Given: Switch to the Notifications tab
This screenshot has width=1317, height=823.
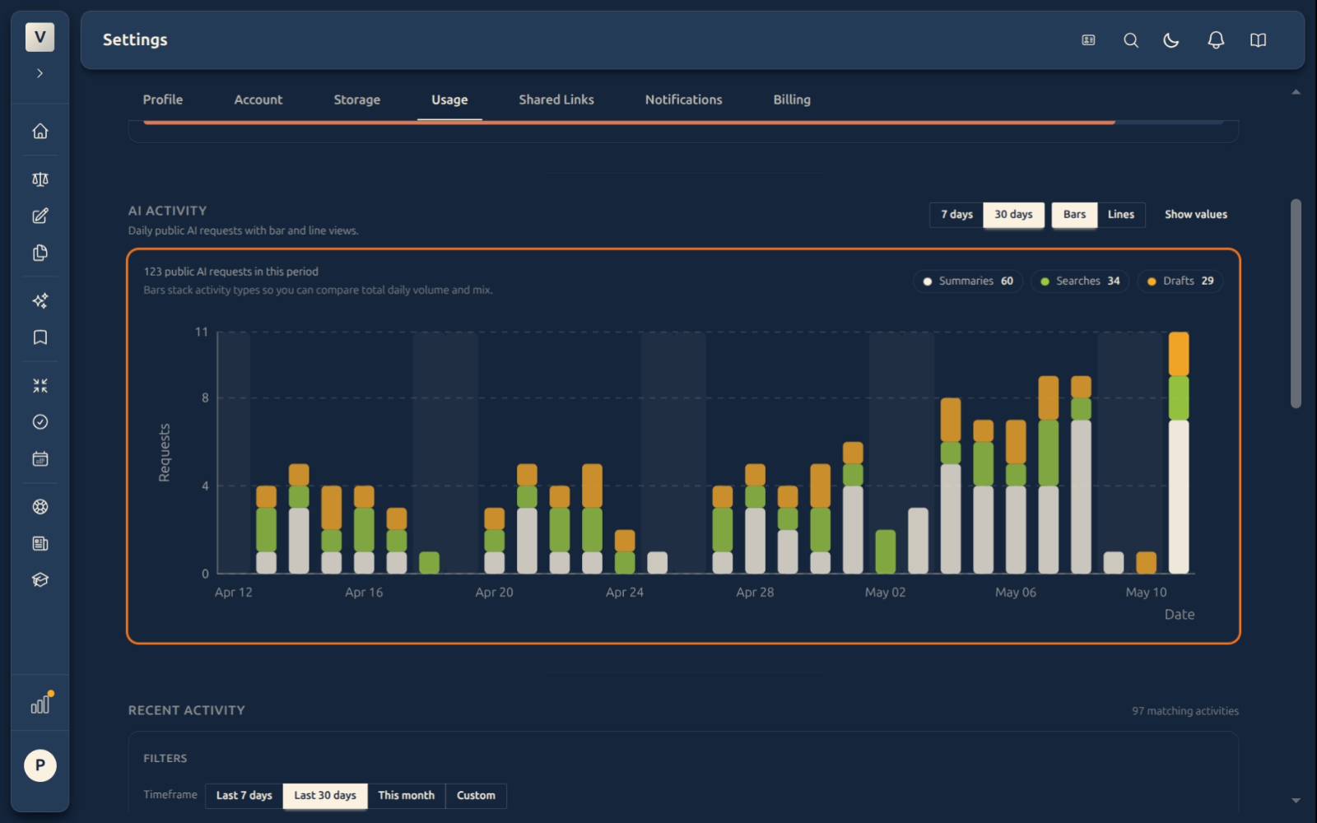Looking at the screenshot, I should [683, 100].
